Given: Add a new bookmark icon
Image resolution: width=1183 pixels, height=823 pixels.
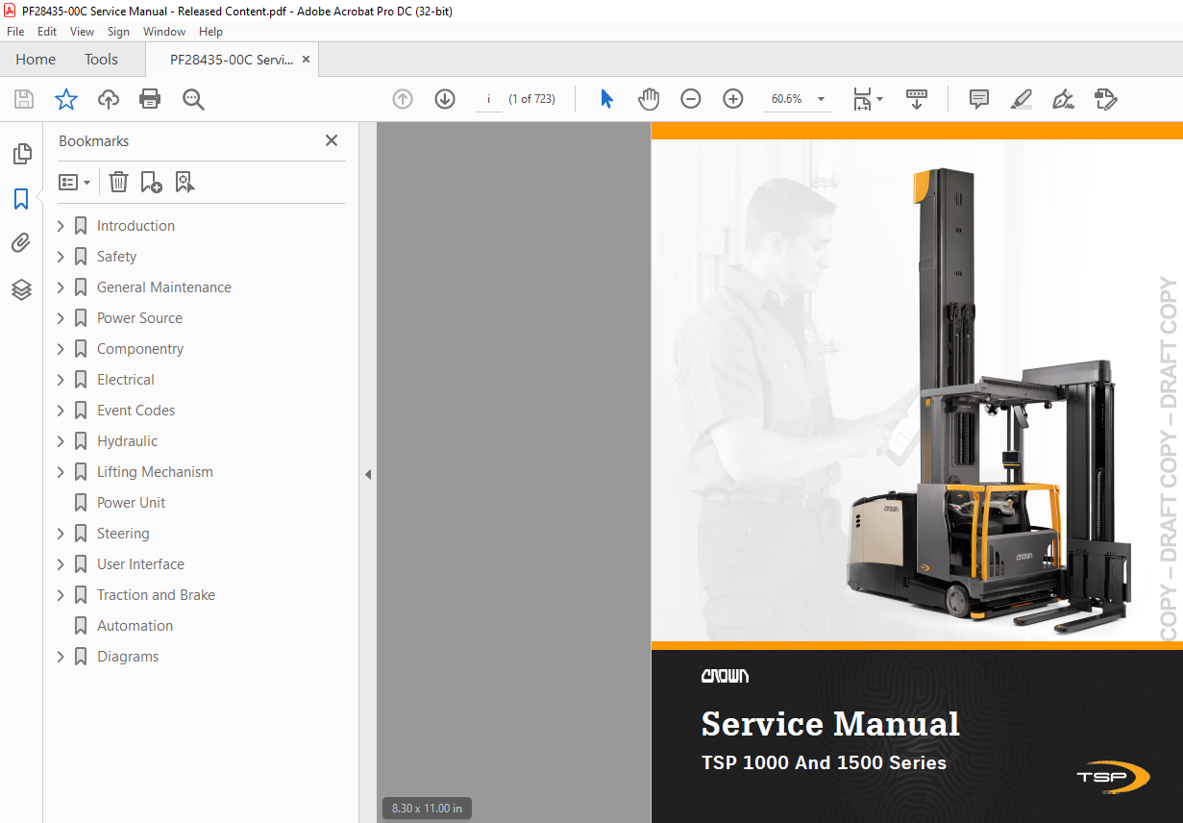Looking at the screenshot, I should tap(151, 182).
